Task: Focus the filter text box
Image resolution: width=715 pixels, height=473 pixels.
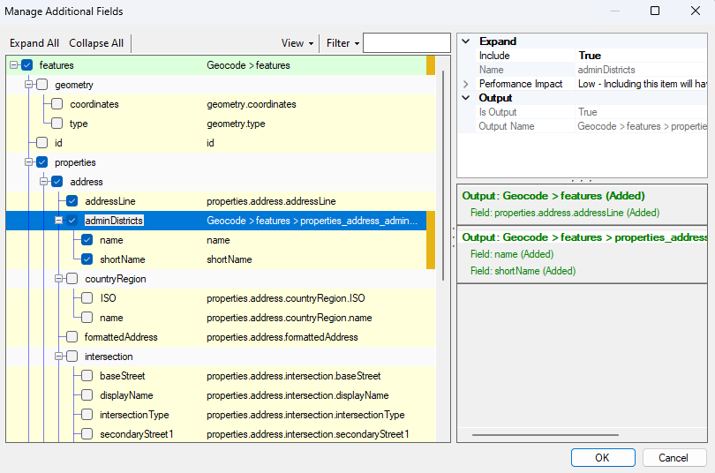Action: [x=407, y=43]
